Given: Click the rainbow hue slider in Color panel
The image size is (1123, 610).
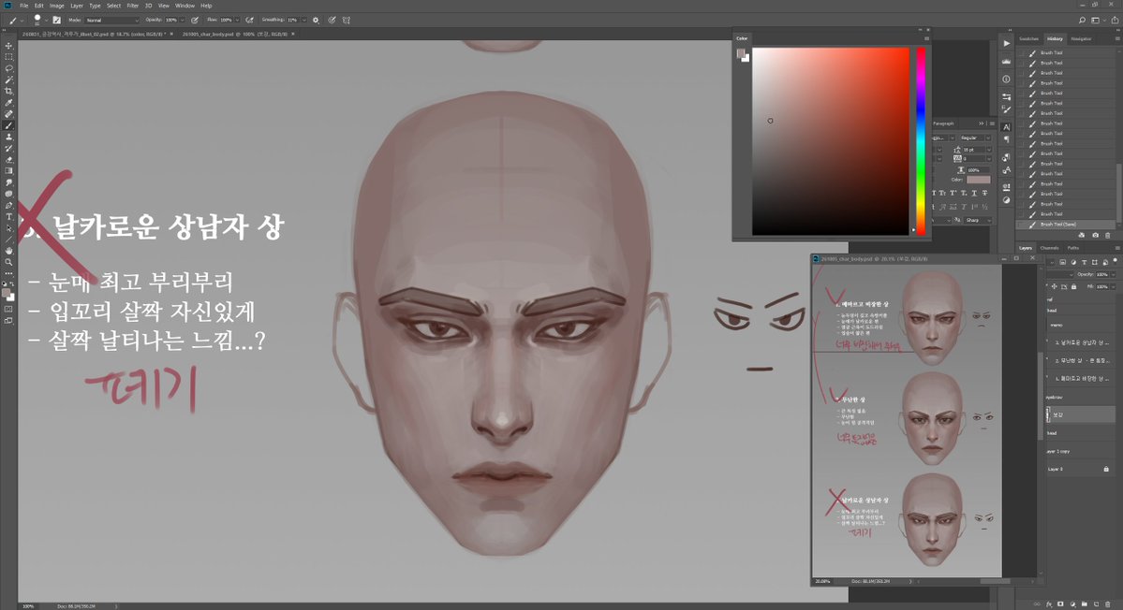Looking at the screenshot, I should [x=921, y=141].
